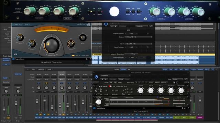Turn the pan knob on the DRUMS strip
The image size is (220, 123).
coord(46,88)
